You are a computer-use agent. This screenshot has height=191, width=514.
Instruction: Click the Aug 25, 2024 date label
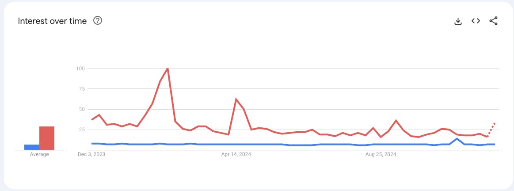point(381,154)
